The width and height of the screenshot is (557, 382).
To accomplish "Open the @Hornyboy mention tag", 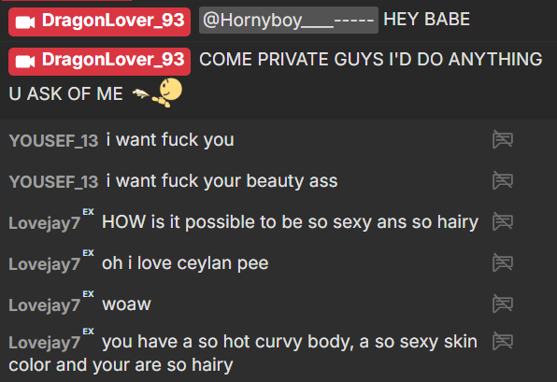I will coord(289,20).
